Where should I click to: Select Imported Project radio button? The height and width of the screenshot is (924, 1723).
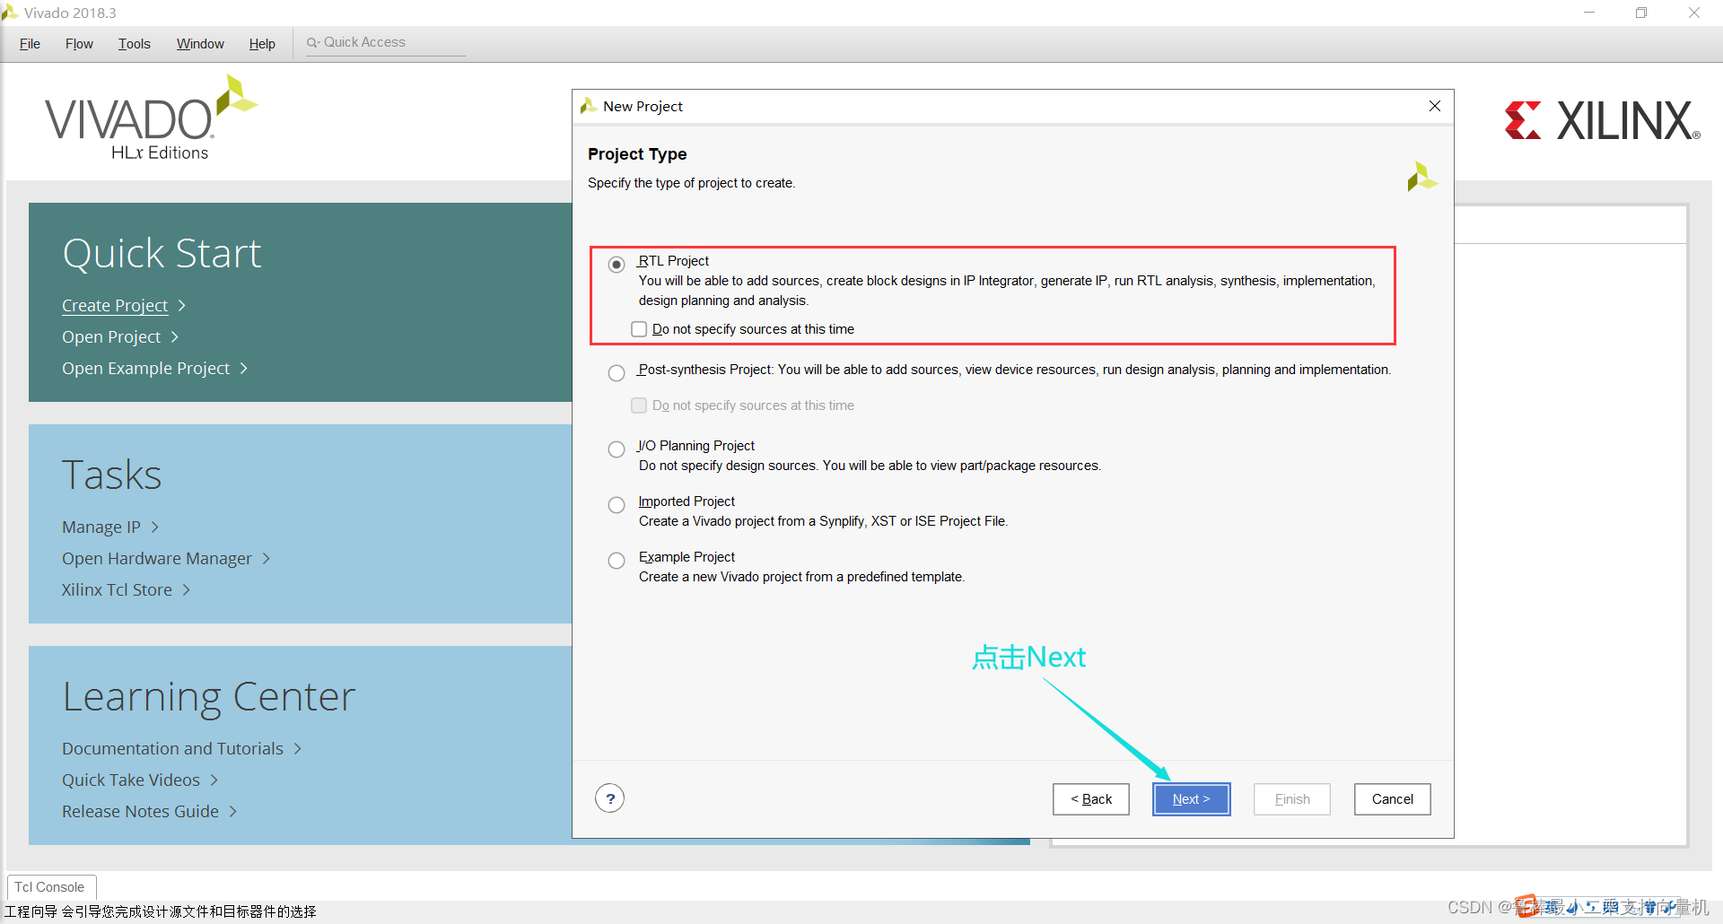click(x=617, y=505)
